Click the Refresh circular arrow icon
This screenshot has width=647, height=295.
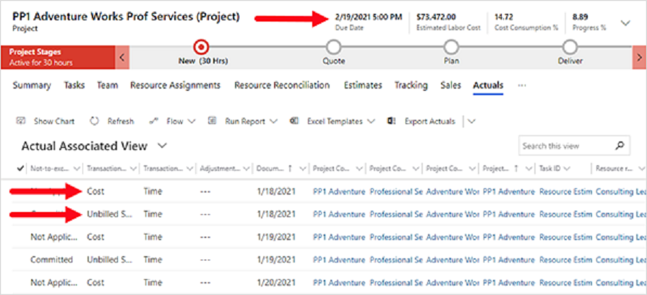click(x=95, y=121)
